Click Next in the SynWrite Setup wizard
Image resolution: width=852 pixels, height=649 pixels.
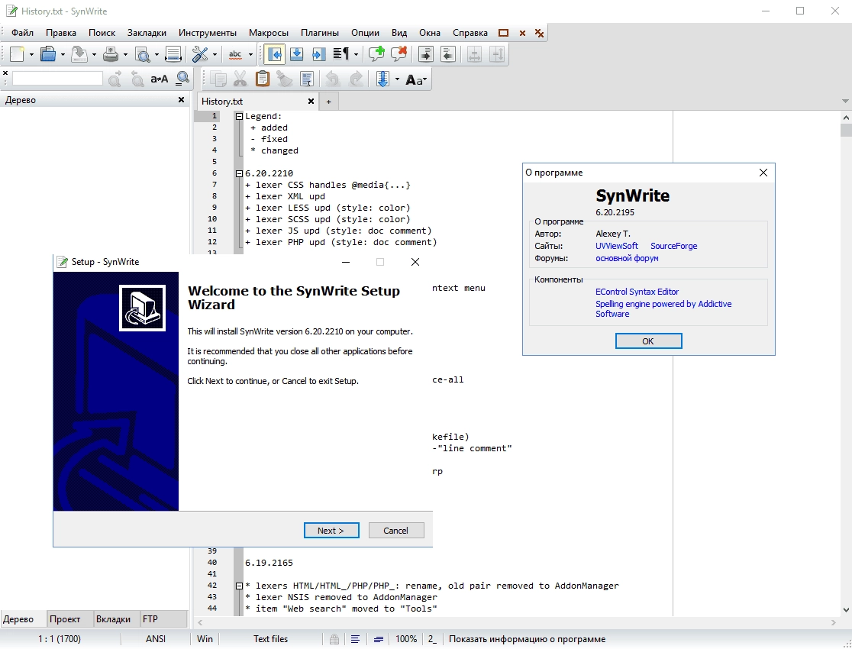click(331, 531)
